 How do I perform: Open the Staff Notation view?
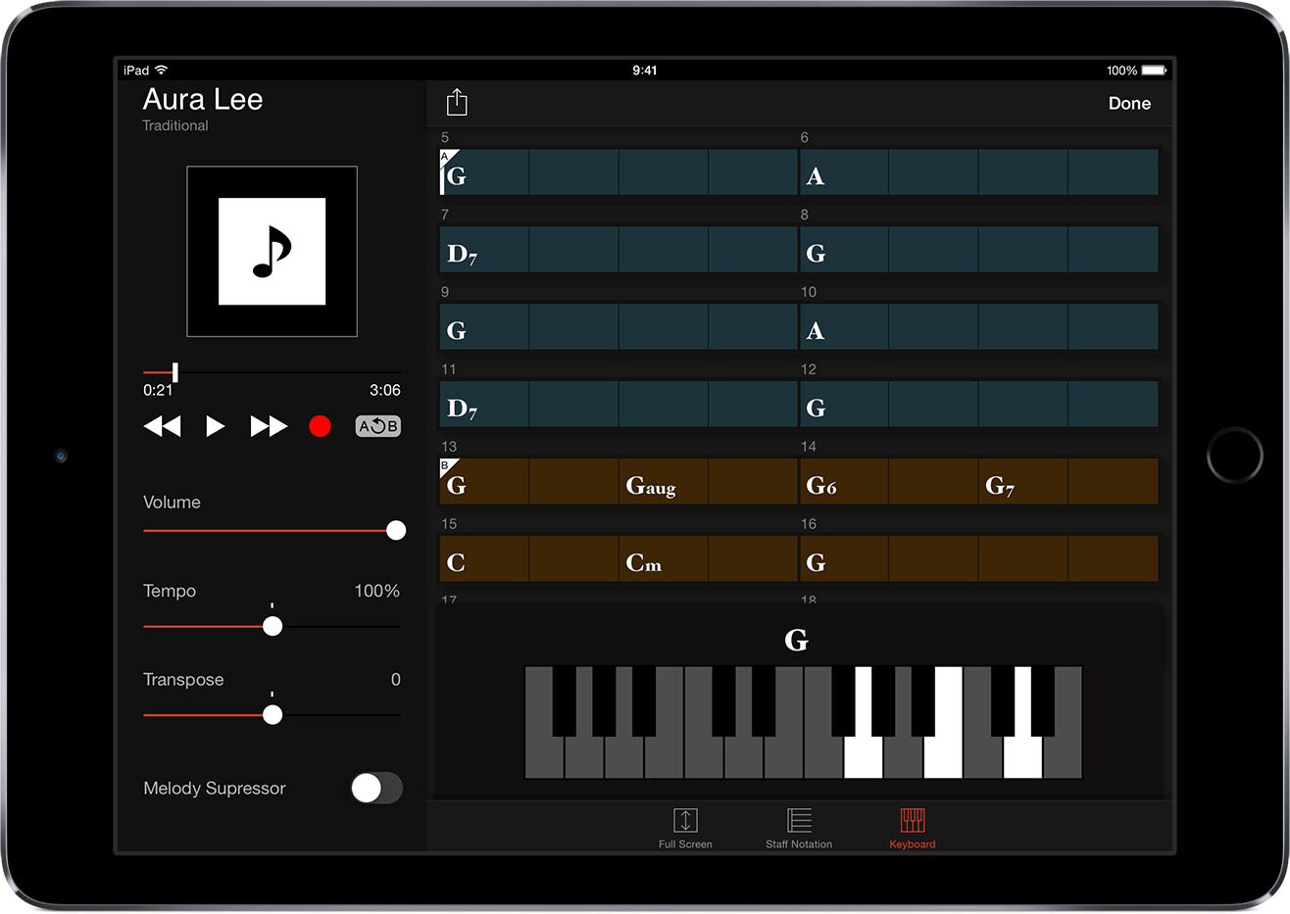coord(799,827)
